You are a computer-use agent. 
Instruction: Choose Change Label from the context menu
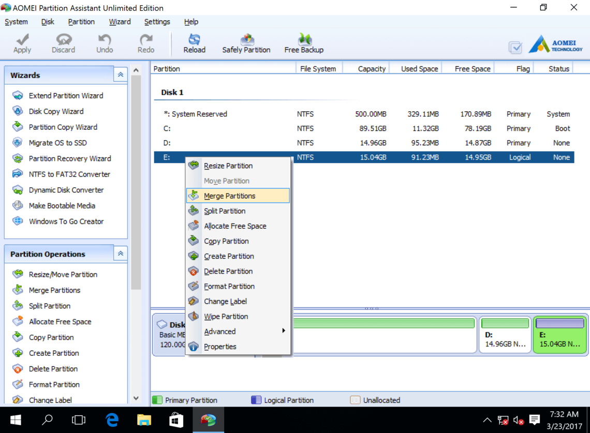pos(238,301)
